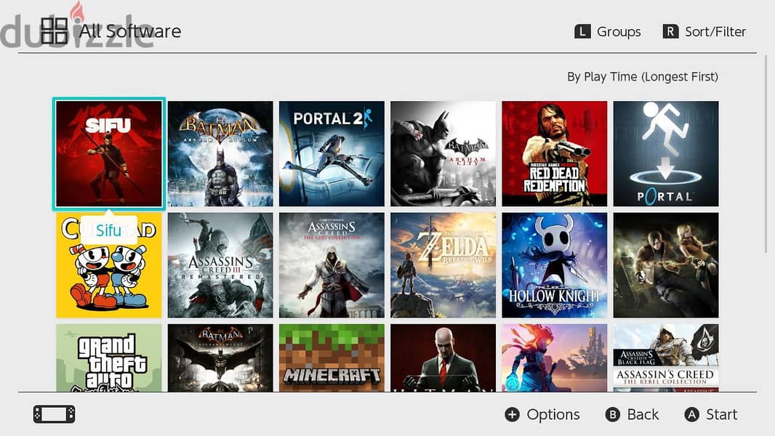This screenshot has height=436, width=775.
Task: Click the L button icon for Groups
Action: point(582,31)
